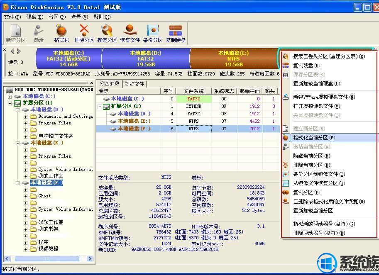Go to next disk with right arrow
Screen dimensions: 379x275
tap(19, 51)
